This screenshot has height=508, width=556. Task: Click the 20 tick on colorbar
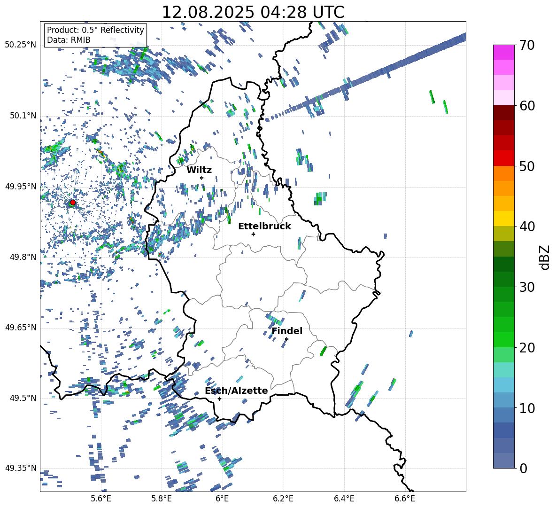pyautogui.click(x=527, y=348)
